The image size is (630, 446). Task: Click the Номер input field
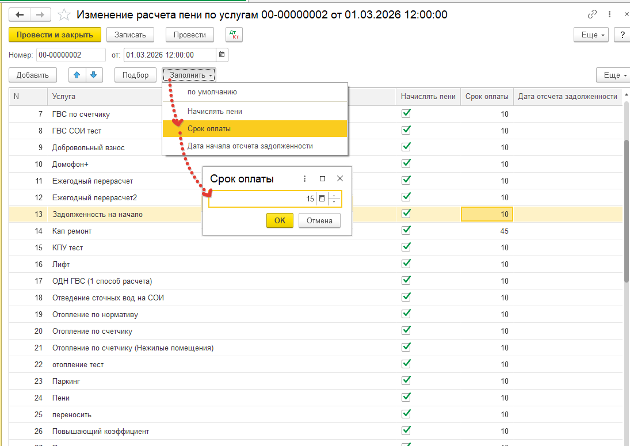71,55
